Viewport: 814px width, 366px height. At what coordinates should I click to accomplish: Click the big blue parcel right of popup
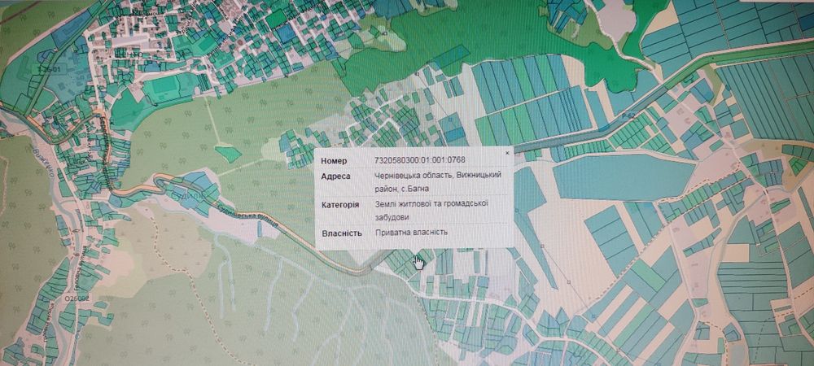click(x=624, y=176)
